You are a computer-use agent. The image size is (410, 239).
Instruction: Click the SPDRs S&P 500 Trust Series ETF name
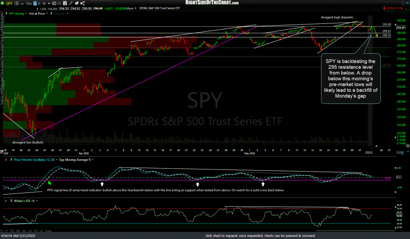click(159, 9)
